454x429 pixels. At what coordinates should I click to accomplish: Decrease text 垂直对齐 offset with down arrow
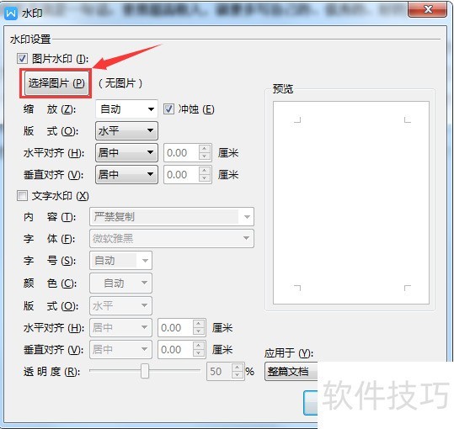[x=199, y=353]
